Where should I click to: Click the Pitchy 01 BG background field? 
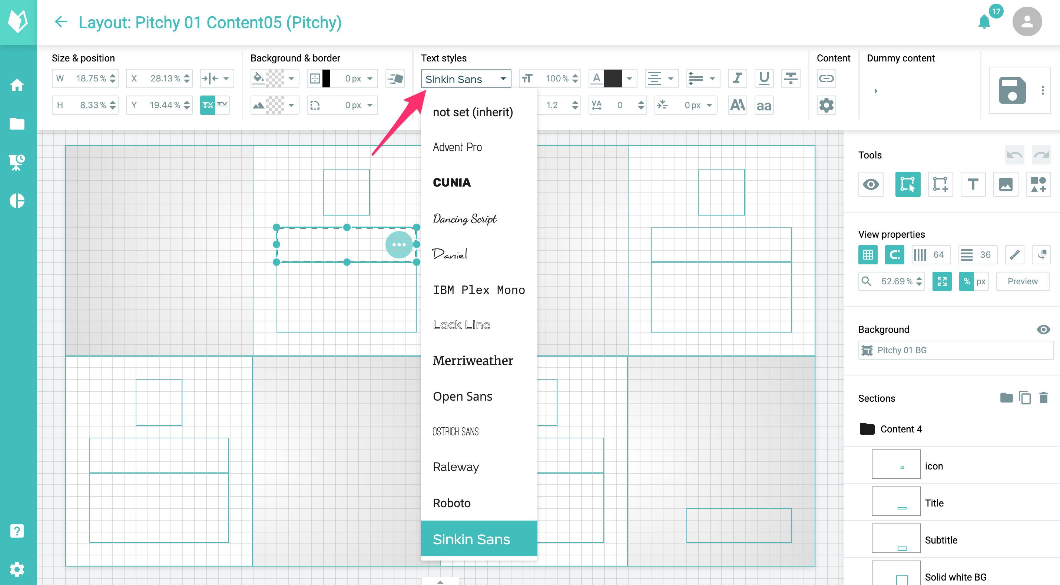[x=955, y=350]
